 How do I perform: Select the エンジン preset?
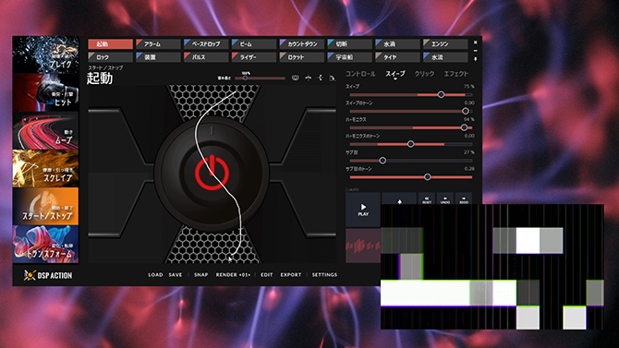click(445, 43)
